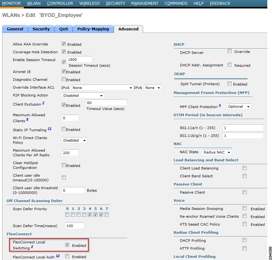Open footnote 4 link beside MFP Client Protection
Viewport: 272px width, 260px height.
point(220,105)
